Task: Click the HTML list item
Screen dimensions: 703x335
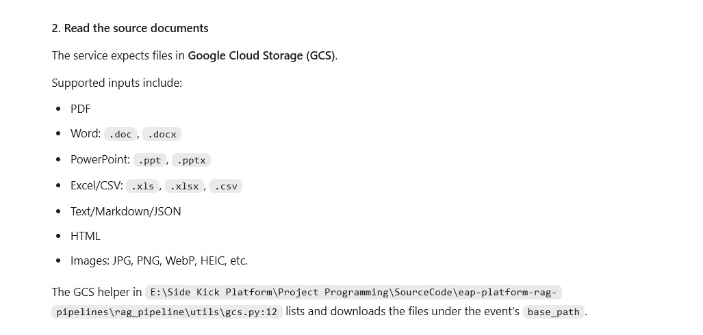Action: click(x=85, y=236)
